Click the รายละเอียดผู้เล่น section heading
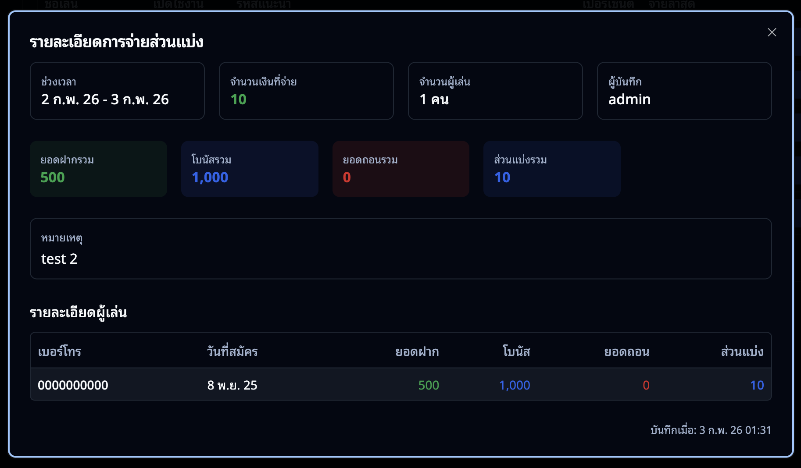The height and width of the screenshot is (468, 801). [78, 313]
